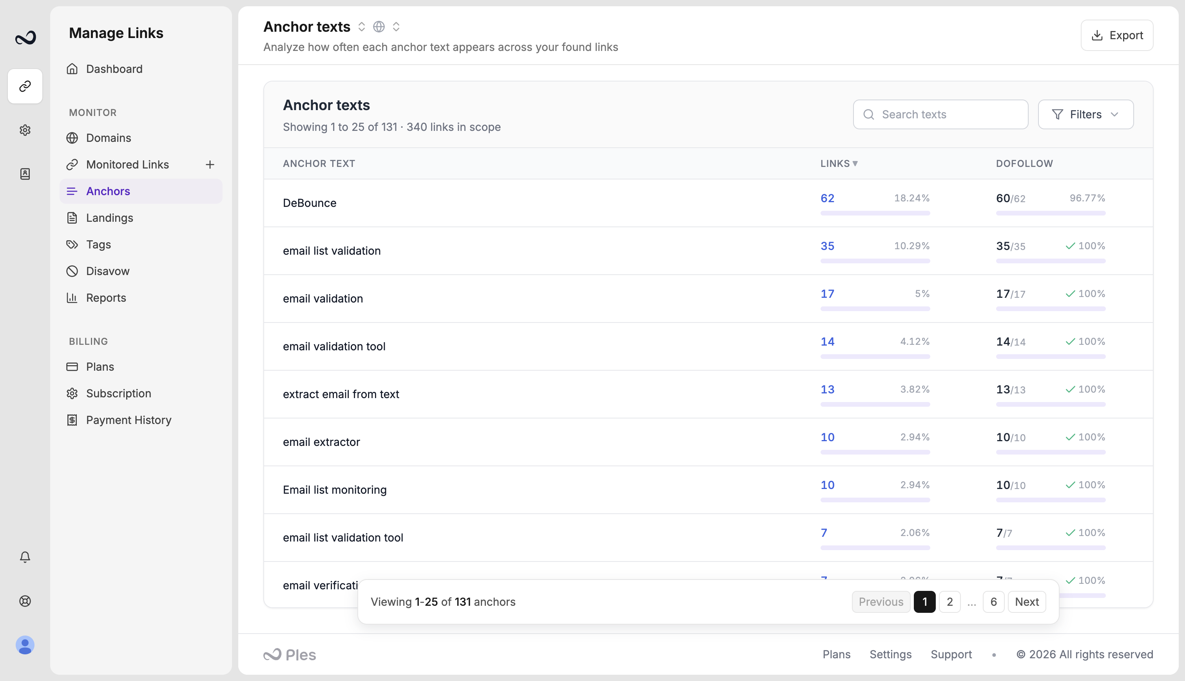Click in the Search texts field
The width and height of the screenshot is (1185, 681).
coord(940,114)
